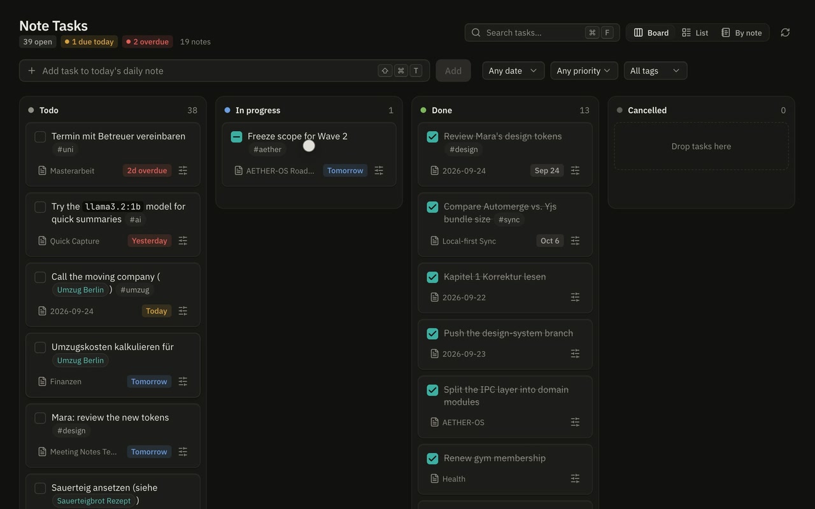
Task: Open options for the llama3.2:1b task
Action: 183,241
